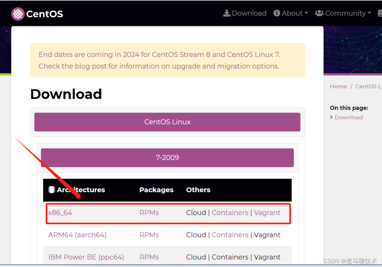Click the Download page heading
This screenshot has height=267, width=382.
click(x=66, y=94)
